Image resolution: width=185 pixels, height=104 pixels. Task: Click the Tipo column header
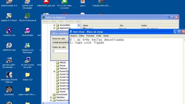tap(129, 25)
